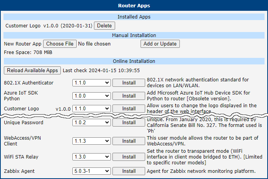Image resolution: width=268 pixels, height=179 pixels.
Task: Install Customer Logo version 1.1.0
Action: click(129, 109)
